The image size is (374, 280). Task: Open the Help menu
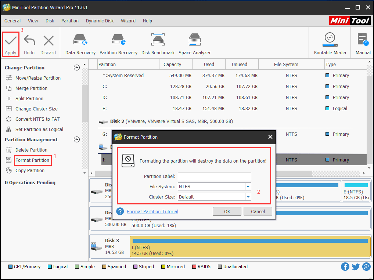(x=147, y=21)
